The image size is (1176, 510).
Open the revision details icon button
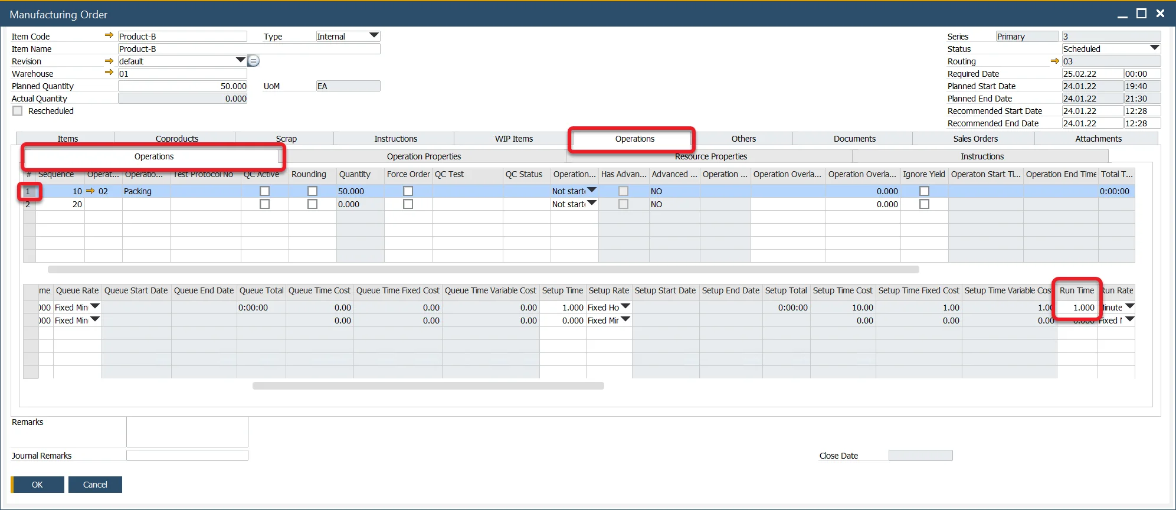[x=254, y=61]
